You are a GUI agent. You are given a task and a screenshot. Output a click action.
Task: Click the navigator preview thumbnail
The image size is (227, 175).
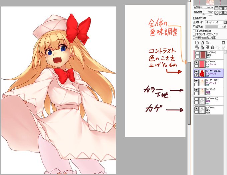pos(210,2)
